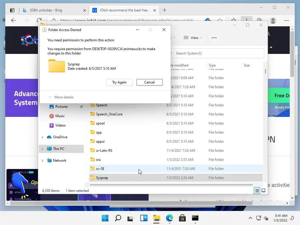This screenshot has height=225, width=300.
Task: Open Widgets from taskbar
Action: (144, 218)
